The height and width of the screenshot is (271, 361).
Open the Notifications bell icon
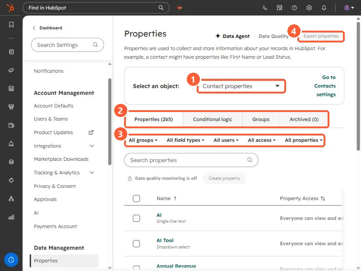pos(324,8)
